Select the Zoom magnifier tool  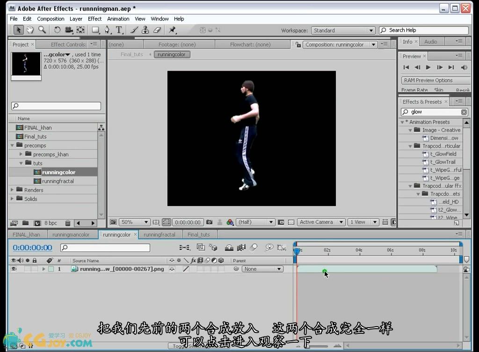click(42, 30)
